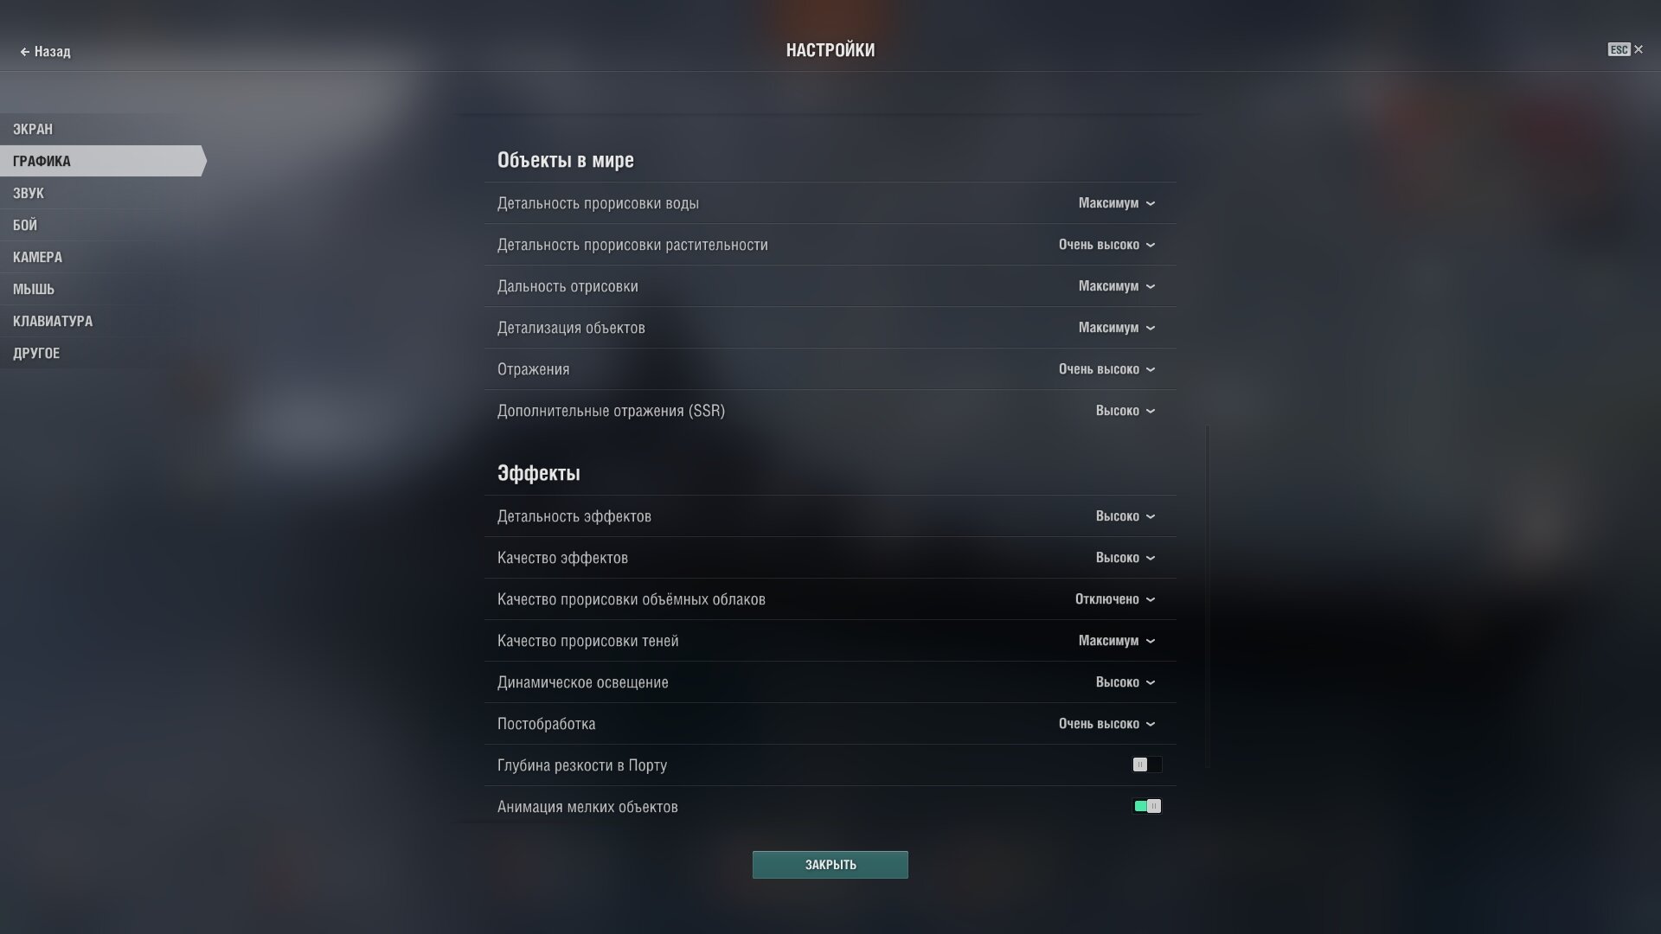Change Детализация объектов dropdown value
Screen dimensions: 1661x934
(x=1116, y=328)
